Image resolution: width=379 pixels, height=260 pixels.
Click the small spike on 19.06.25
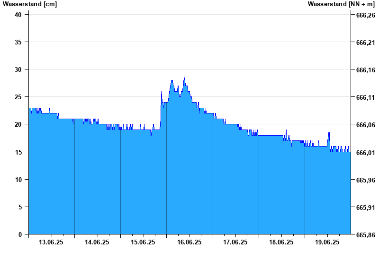[329, 131]
